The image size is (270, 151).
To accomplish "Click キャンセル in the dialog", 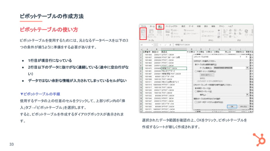I will tap(243, 106).
